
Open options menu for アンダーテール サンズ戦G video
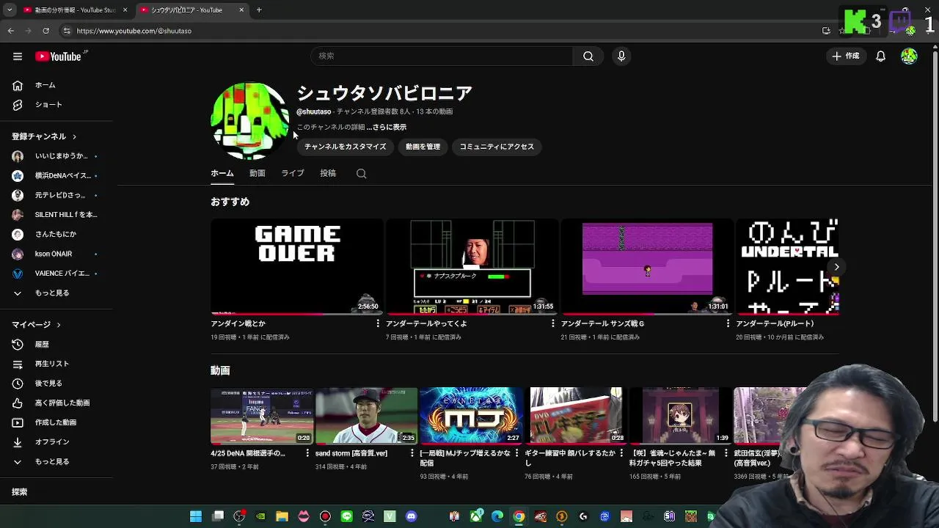pos(728,323)
